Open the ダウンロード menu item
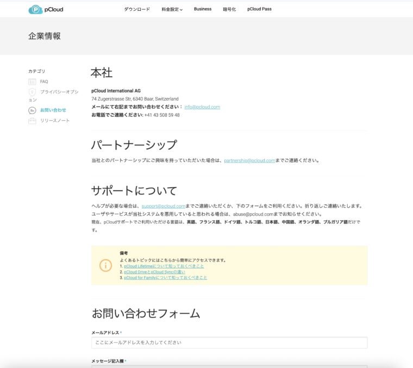 [137, 9]
